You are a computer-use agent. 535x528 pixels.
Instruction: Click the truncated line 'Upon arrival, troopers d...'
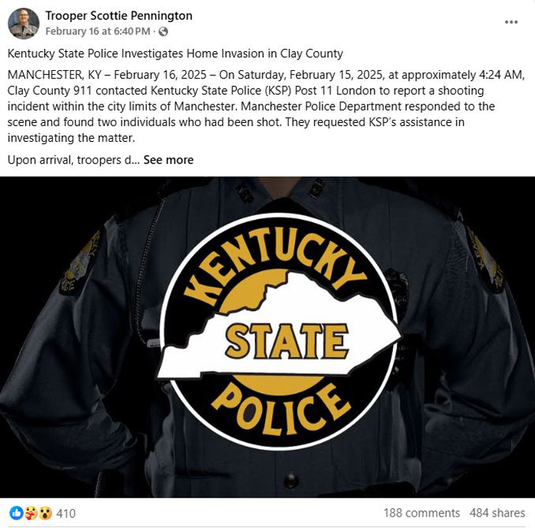73,159
